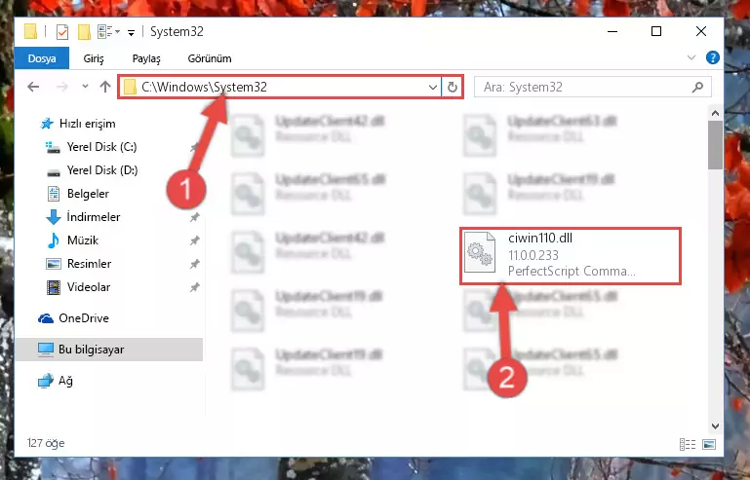The width and height of the screenshot is (750, 480).
Task: Switch to the details view layout icon
Action: tap(688, 444)
